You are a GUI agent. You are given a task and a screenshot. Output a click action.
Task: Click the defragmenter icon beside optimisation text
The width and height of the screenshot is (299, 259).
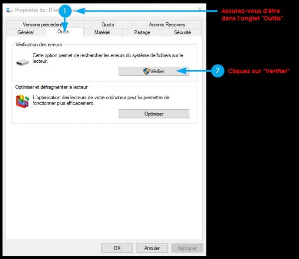coord(22,101)
